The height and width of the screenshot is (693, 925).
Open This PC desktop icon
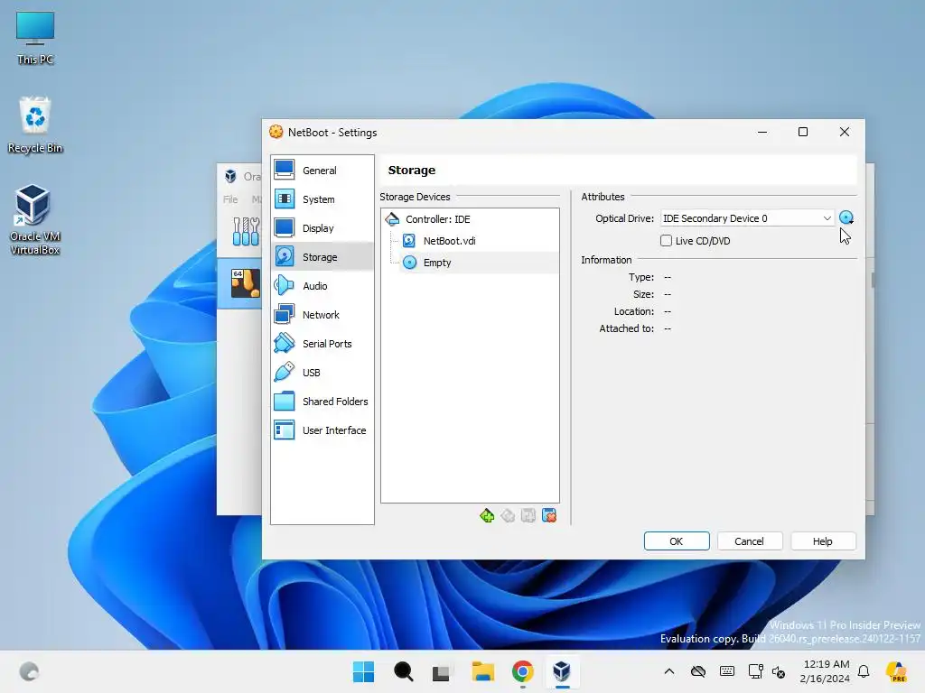tap(35, 38)
